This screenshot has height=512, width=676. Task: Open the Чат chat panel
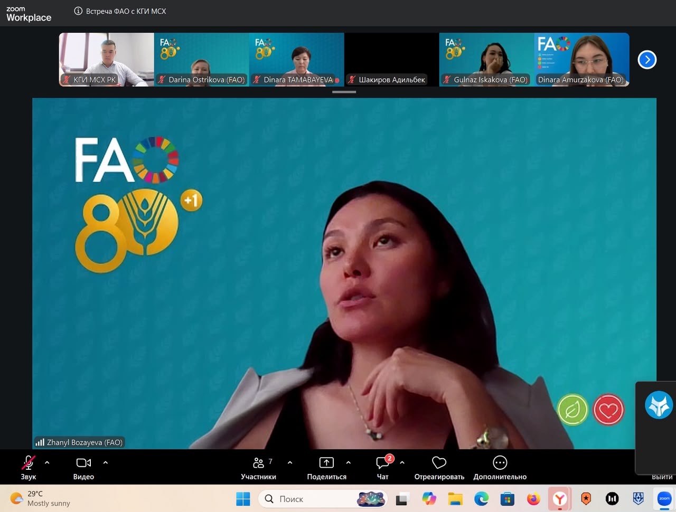[383, 467]
